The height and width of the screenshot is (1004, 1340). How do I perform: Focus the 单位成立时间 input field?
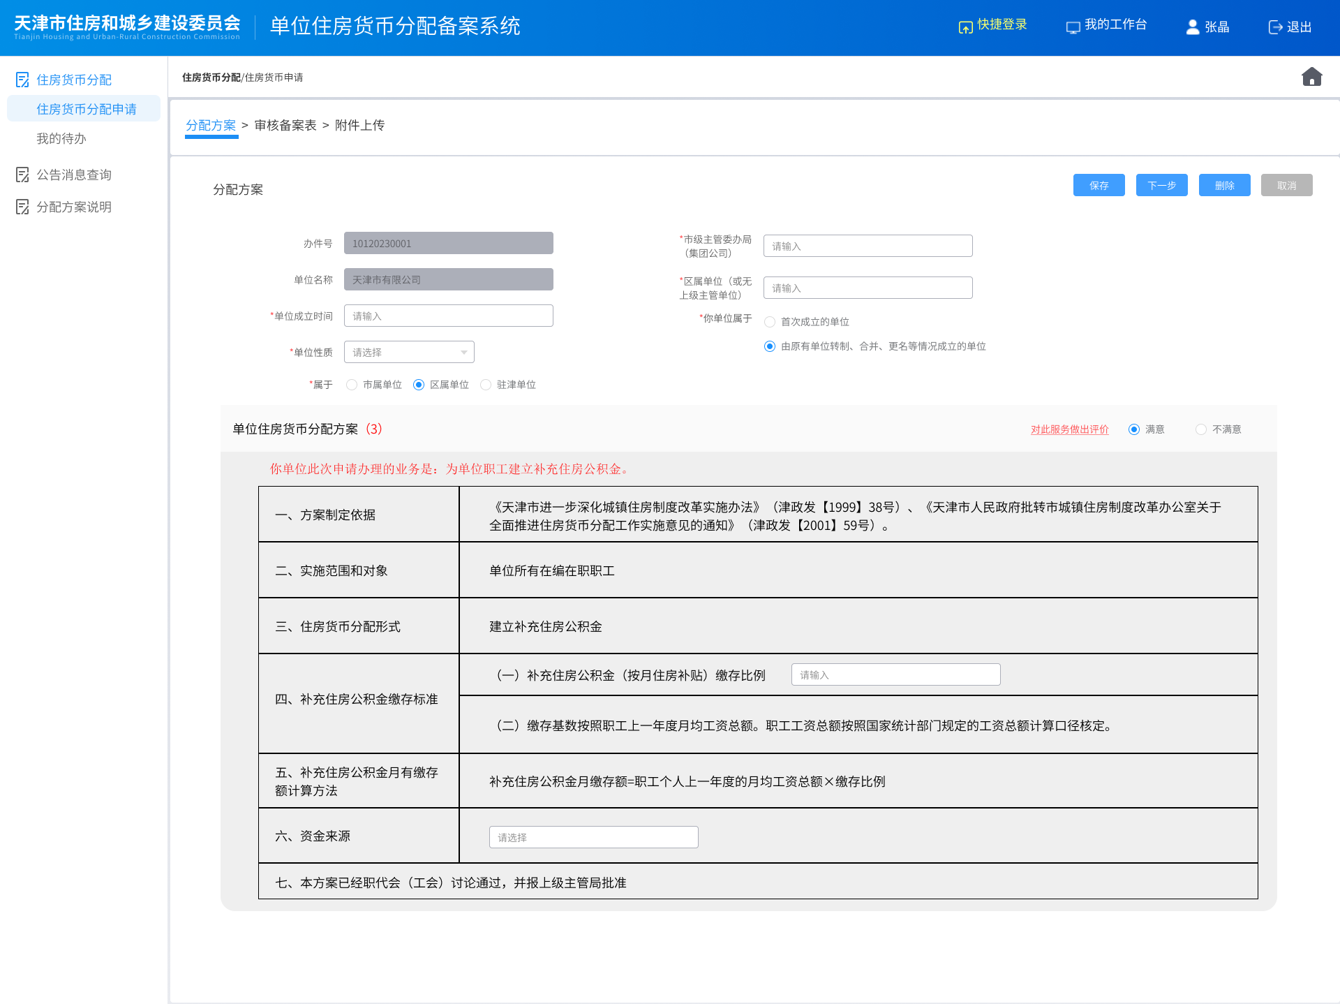coord(449,316)
